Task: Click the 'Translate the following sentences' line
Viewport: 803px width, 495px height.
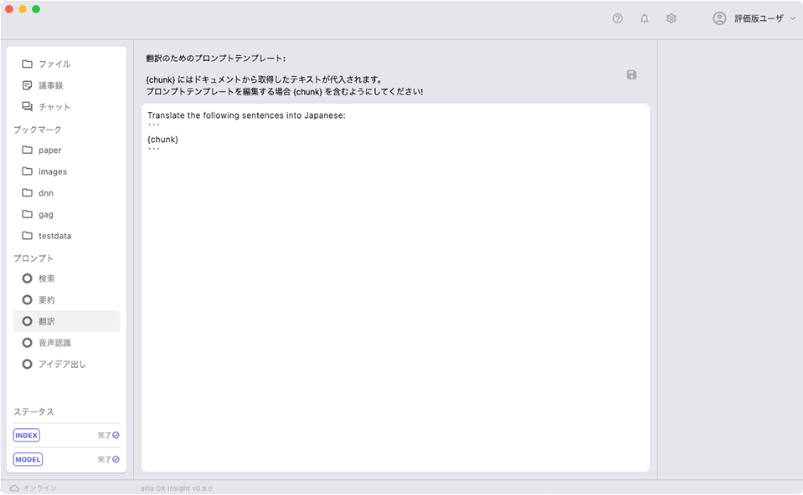Action: tap(246, 115)
